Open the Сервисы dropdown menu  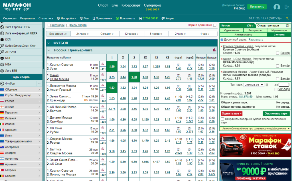[x=10, y=19]
